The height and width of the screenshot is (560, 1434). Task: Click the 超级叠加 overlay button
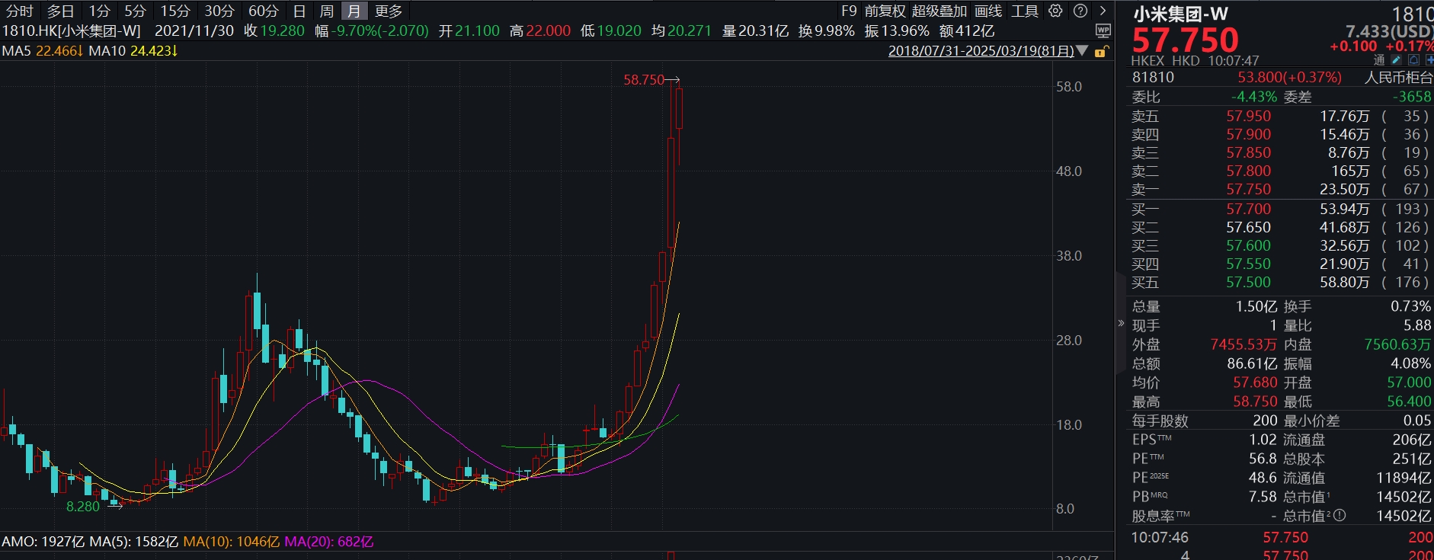click(939, 11)
